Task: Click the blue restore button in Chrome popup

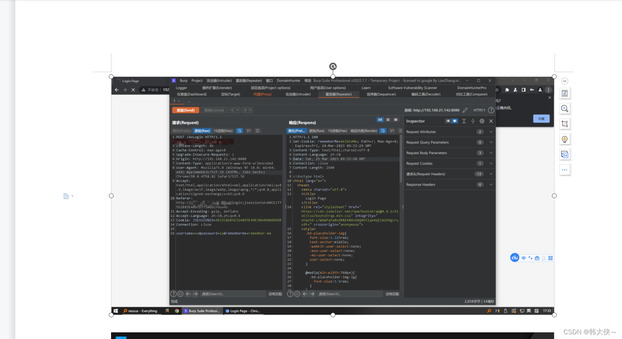Action: pyautogui.click(x=541, y=119)
